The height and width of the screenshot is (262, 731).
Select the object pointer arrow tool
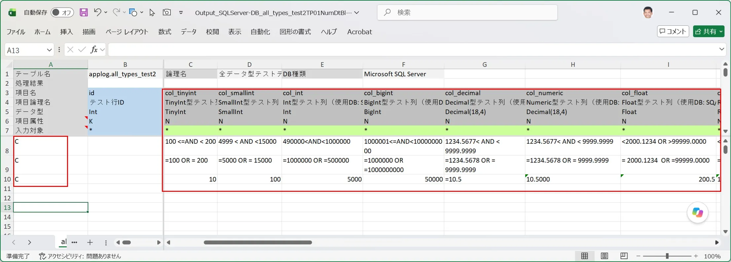tap(152, 13)
